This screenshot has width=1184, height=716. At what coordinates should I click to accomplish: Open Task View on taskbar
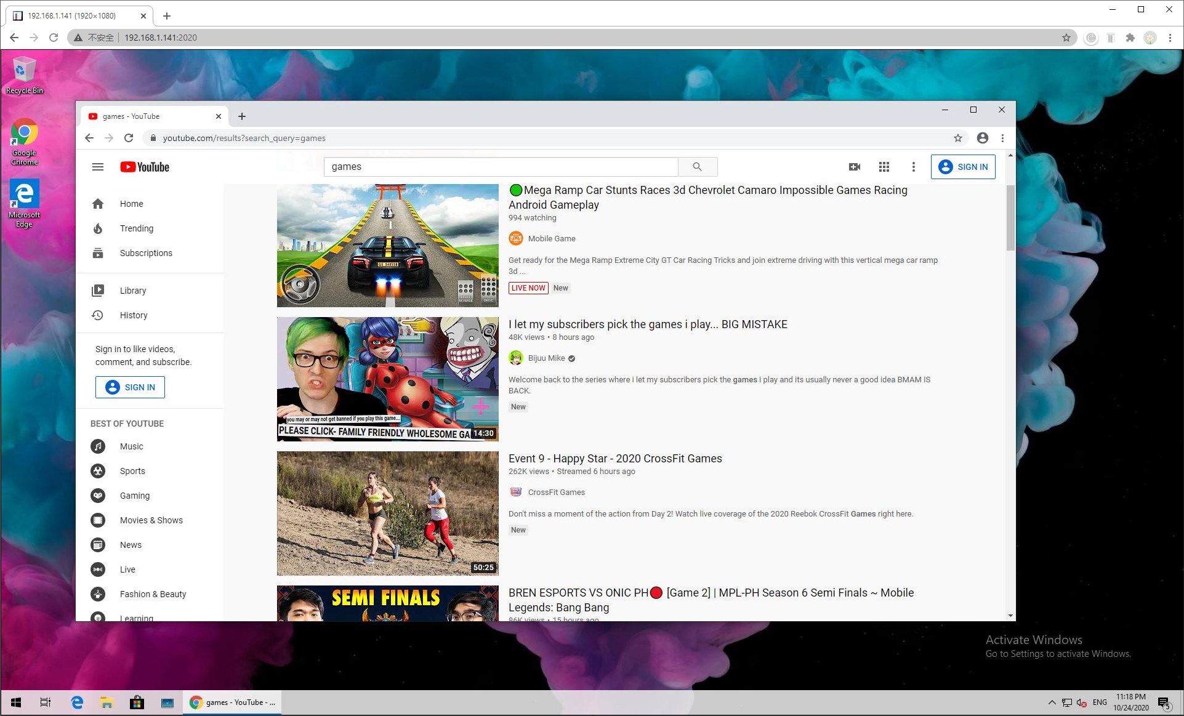coord(46,702)
